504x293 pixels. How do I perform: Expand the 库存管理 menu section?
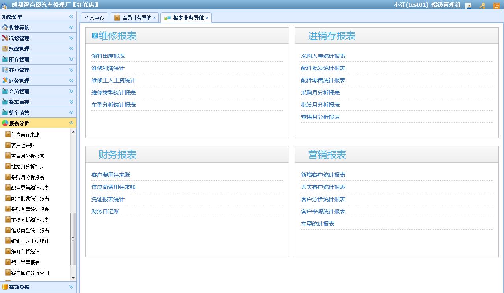point(72,59)
